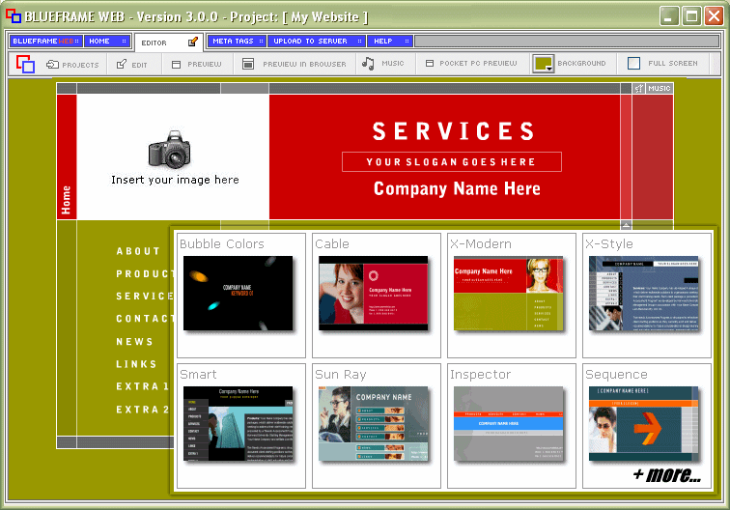Image resolution: width=730 pixels, height=510 pixels.
Task: Click the Pocket PC Preview icon
Action: pos(429,65)
